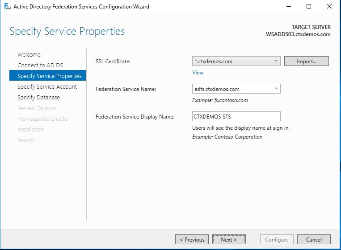Click the Review Options step
341x250 pixels.
pos(37,108)
